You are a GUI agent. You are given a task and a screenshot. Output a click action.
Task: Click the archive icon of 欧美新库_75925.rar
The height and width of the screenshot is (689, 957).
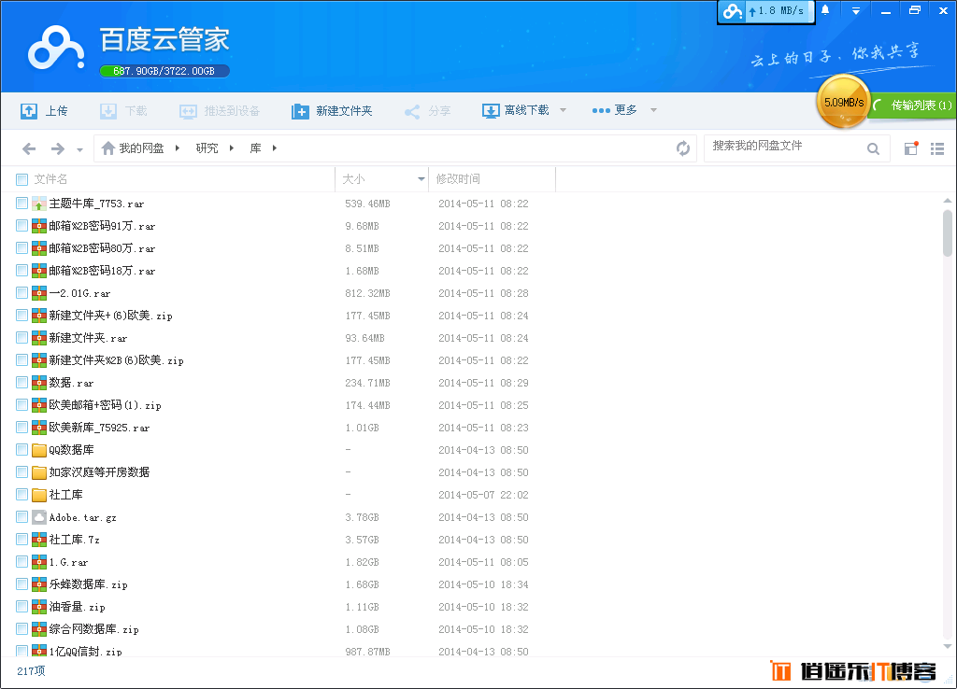(39, 428)
